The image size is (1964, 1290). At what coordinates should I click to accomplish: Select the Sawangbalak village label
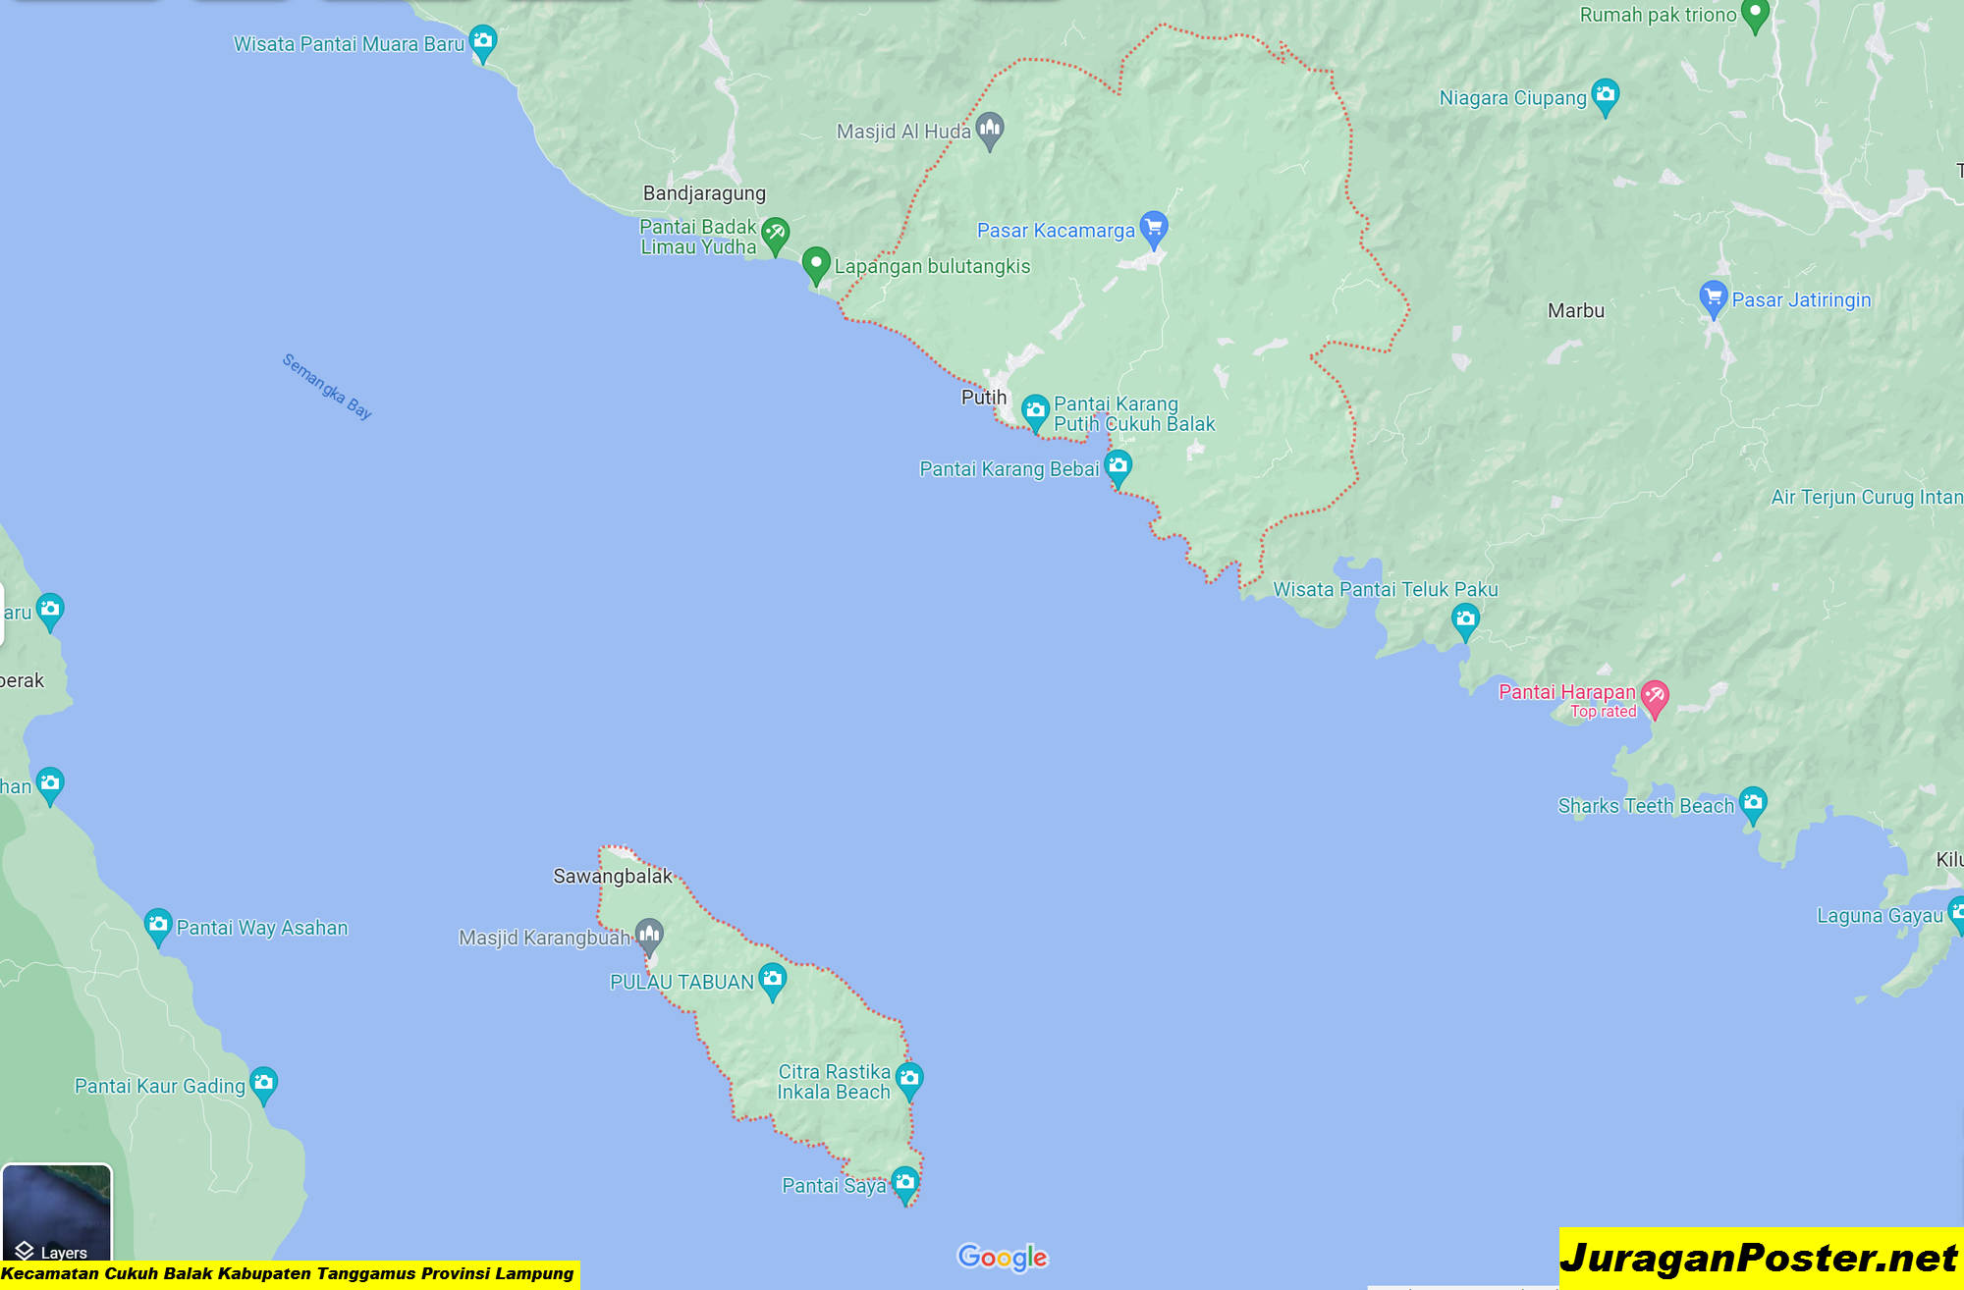tap(613, 877)
